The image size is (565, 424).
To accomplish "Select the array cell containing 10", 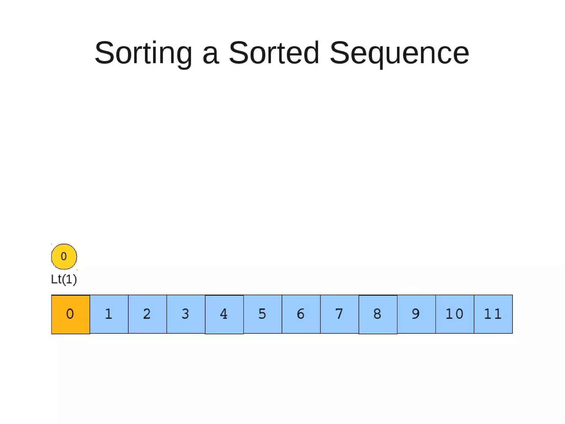I will 455,314.
